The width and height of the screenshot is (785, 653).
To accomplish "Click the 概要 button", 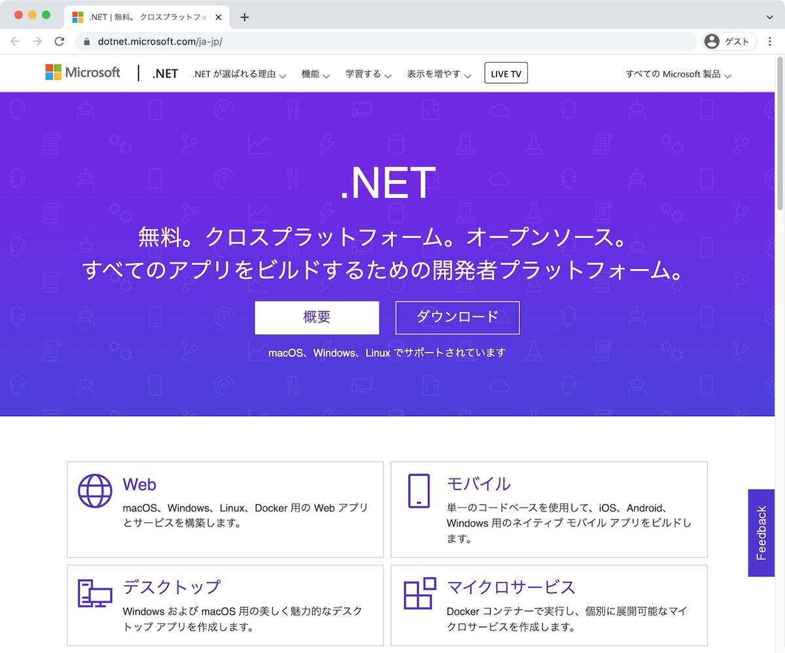I will click(317, 317).
